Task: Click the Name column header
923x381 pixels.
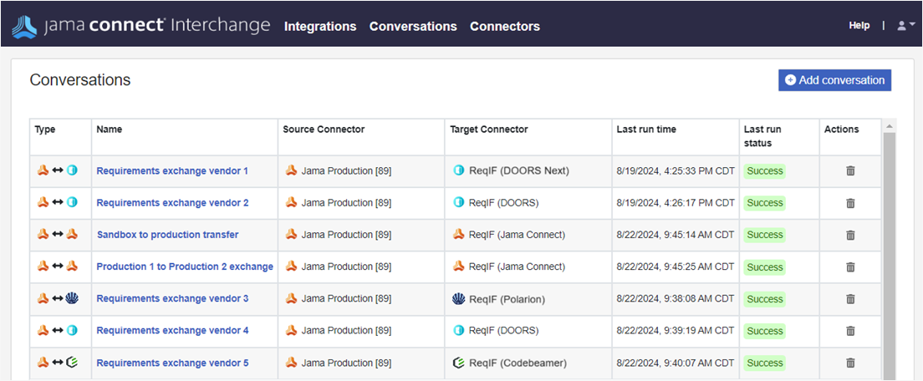Action: [109, 130]
